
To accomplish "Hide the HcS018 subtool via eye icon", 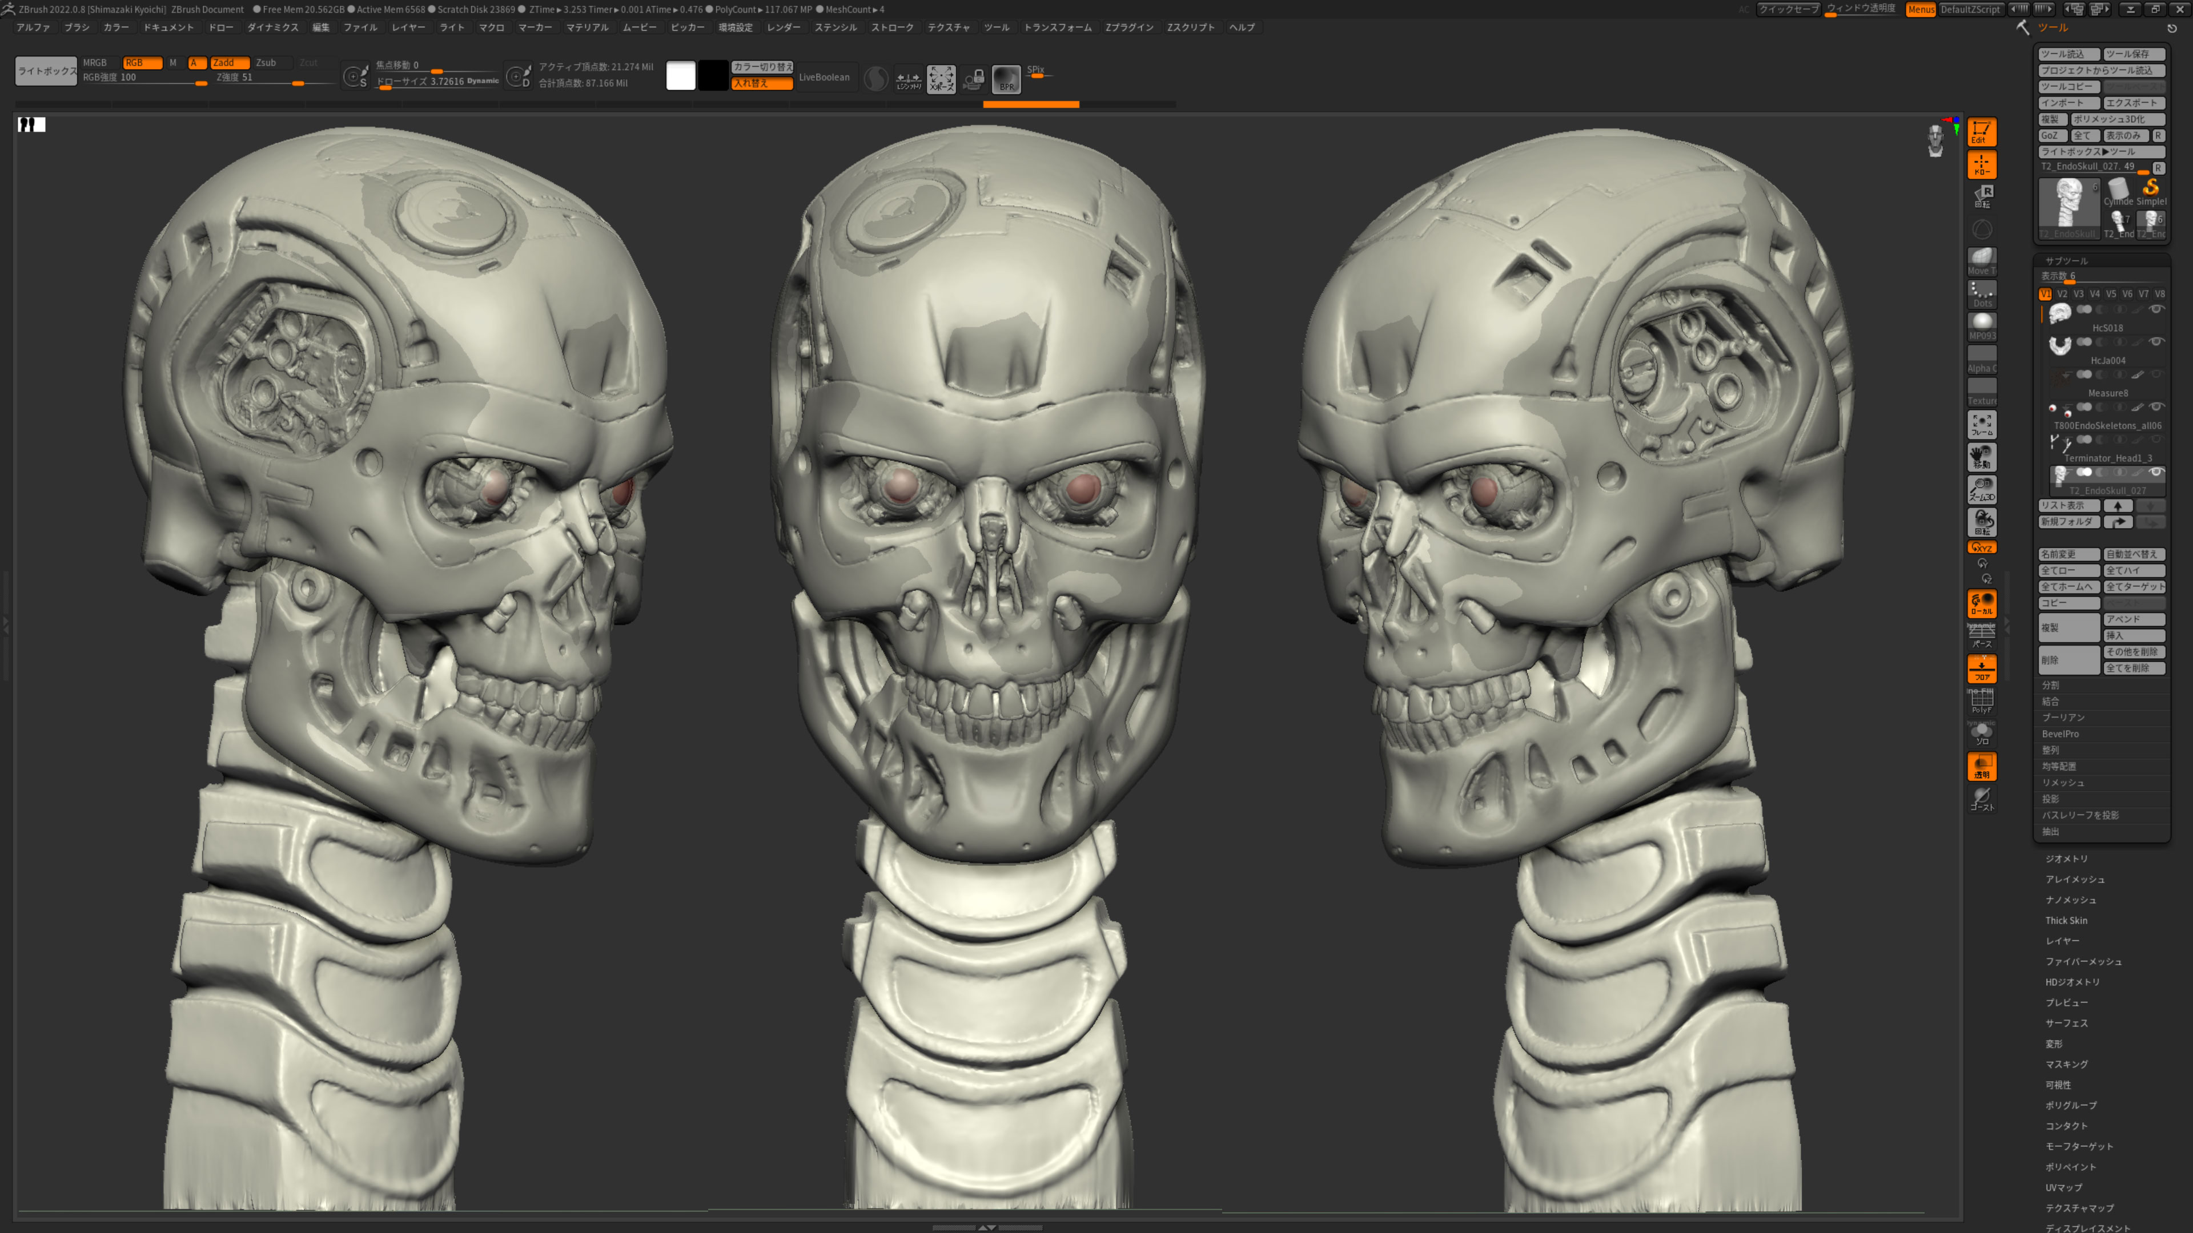I will (x=2156, y=309).
